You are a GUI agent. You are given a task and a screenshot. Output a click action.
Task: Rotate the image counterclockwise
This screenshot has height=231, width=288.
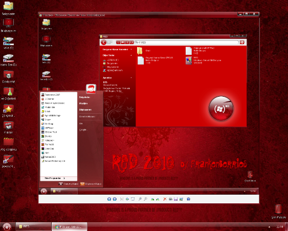(158, 199)
